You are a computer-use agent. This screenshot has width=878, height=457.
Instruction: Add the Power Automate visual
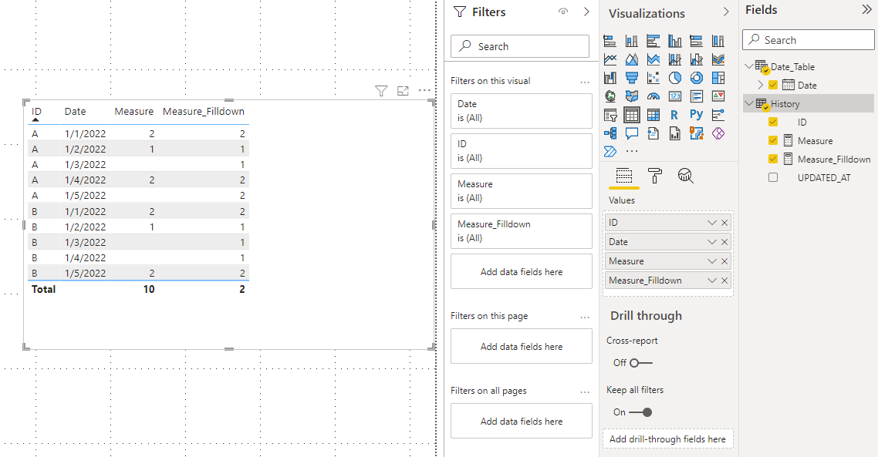click(x=610, y=152)
